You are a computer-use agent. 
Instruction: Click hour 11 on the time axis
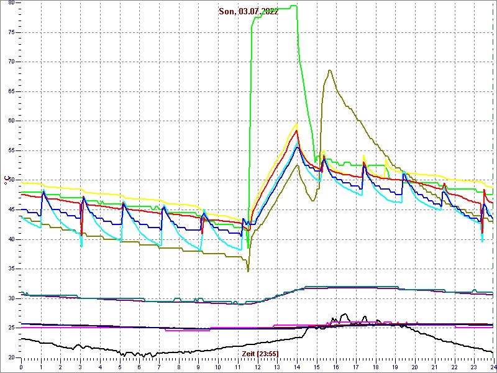tap(237, 367)
